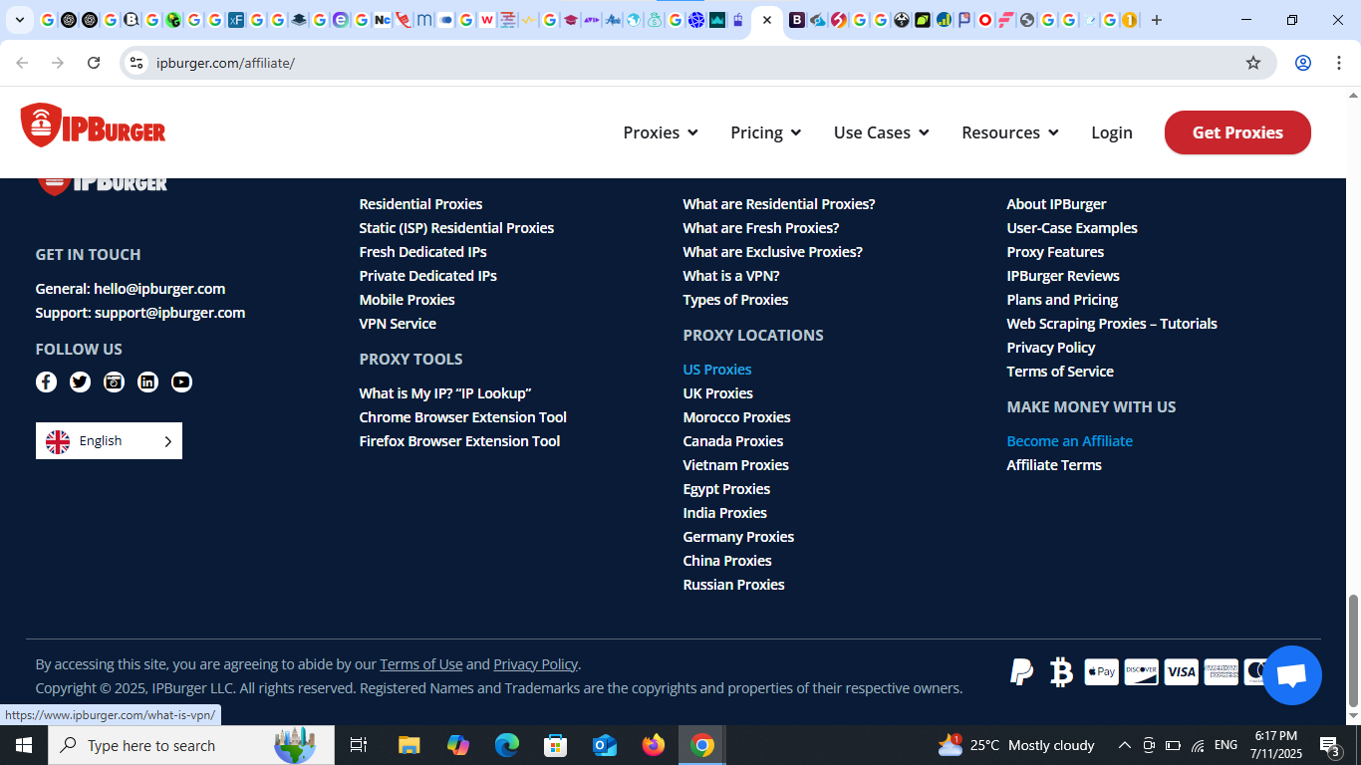Open the Morocco Proxies link
The width and height of the screenshot is (1361, 765).
[x=736, y=417]
